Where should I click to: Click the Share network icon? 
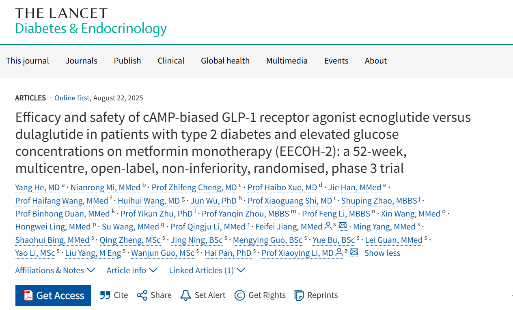(142, 295)
